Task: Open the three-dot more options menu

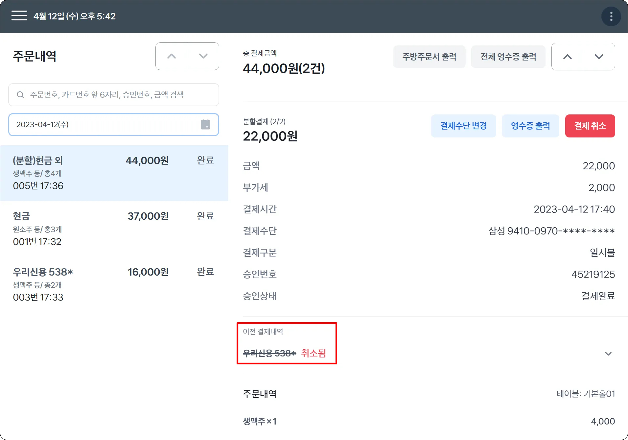Action: (x=611, y=16)
